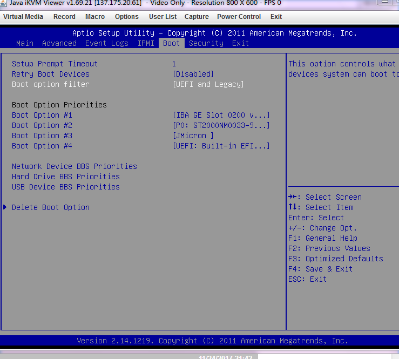Open the User List menu
399x359 pixels.
[163, 17]
